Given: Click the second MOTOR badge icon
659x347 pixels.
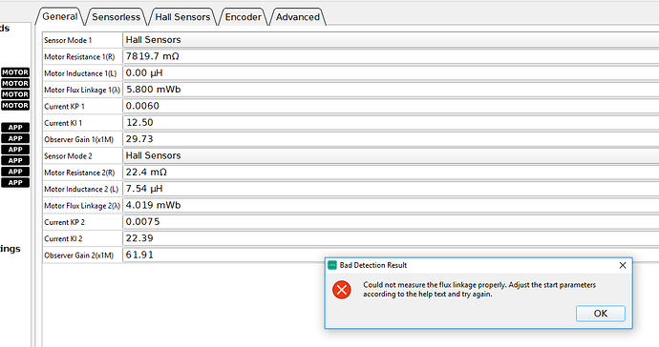Looking at the screenshot, I should pyautogui.click(x=15, y=83).
